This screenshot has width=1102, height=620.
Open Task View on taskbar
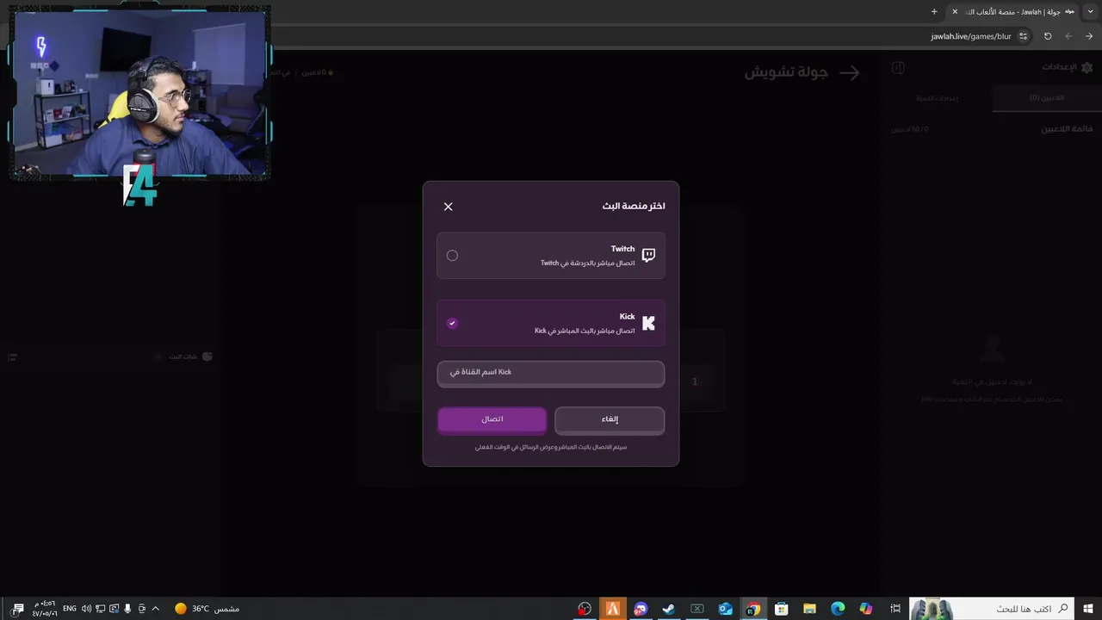(x=895, y=609)
